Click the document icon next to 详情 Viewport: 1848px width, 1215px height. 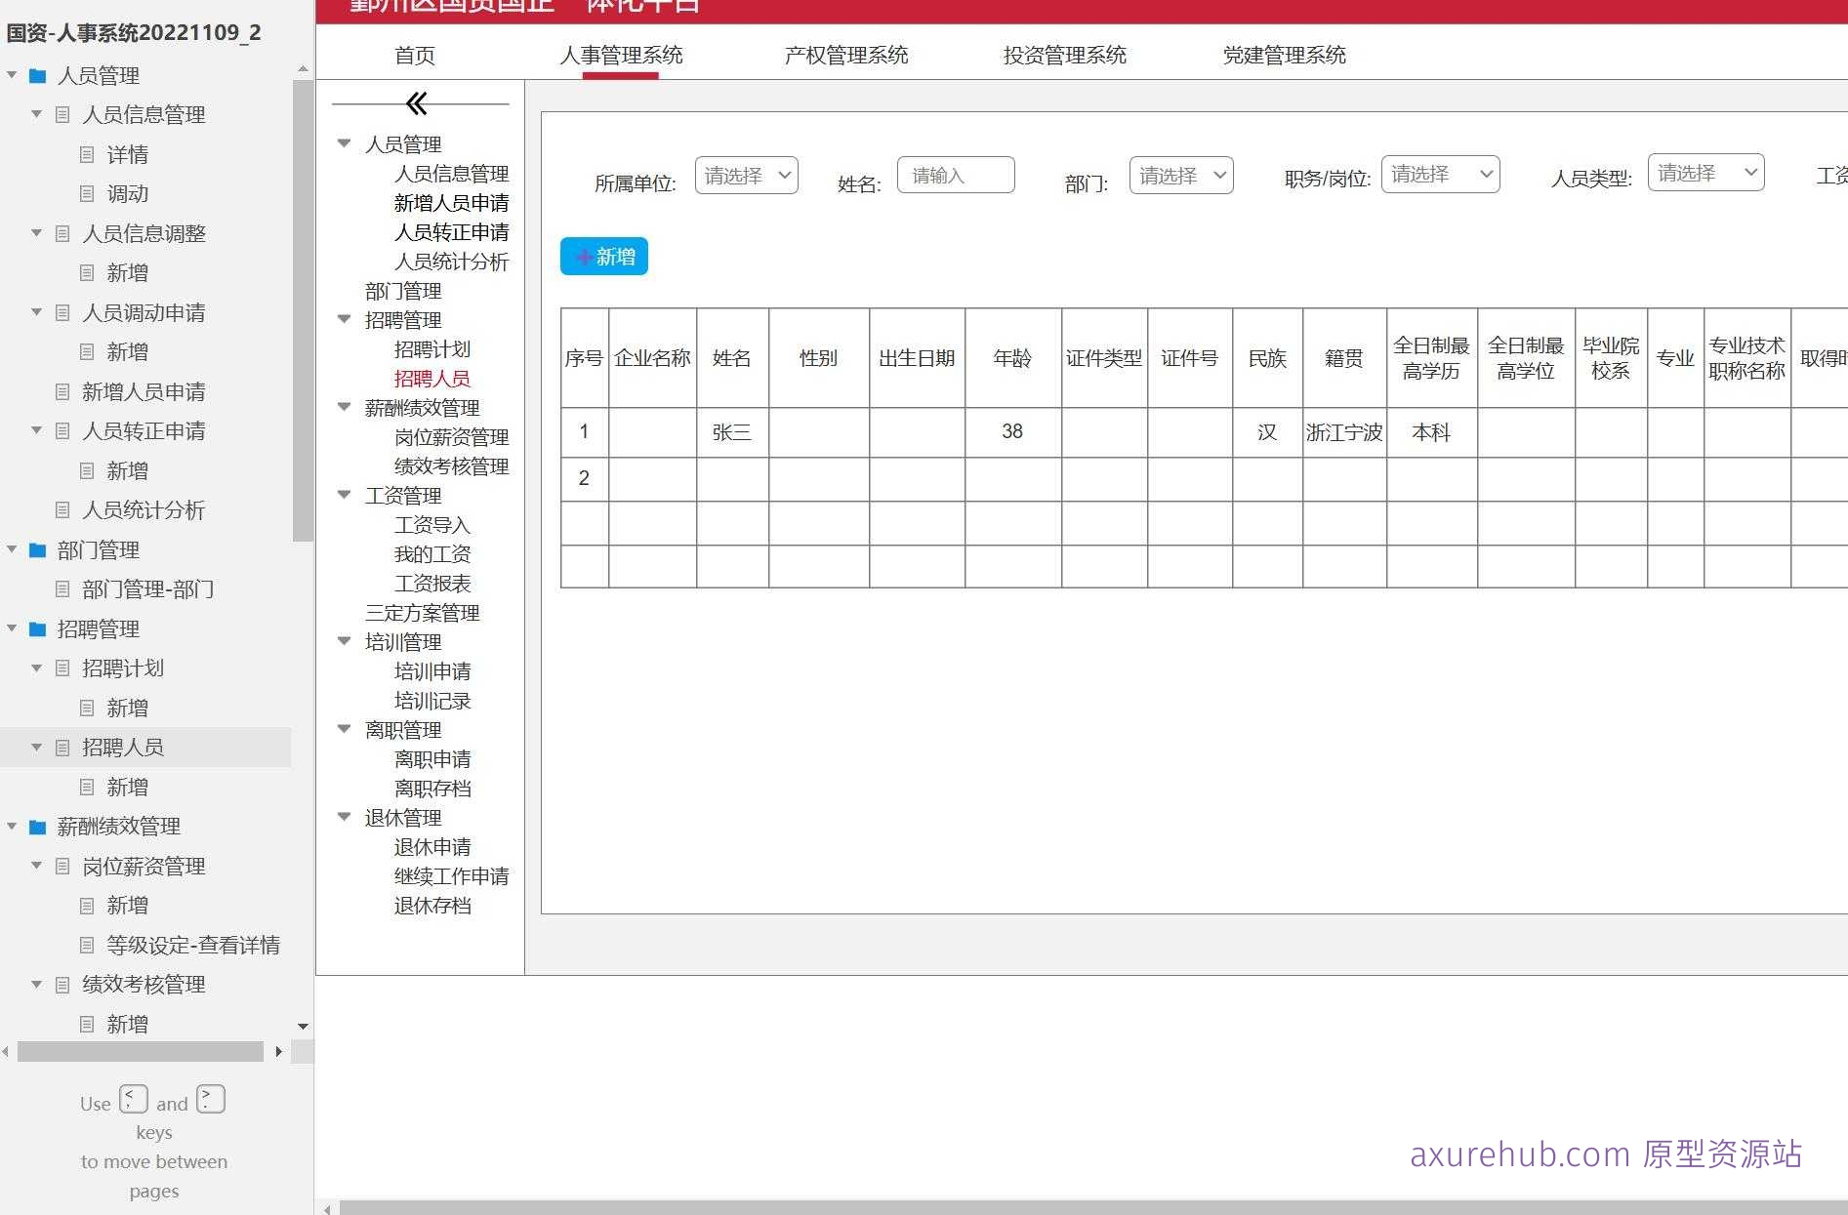click(86, 154)
